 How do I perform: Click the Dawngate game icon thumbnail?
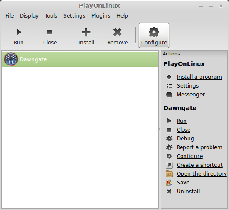coord(11,59)
